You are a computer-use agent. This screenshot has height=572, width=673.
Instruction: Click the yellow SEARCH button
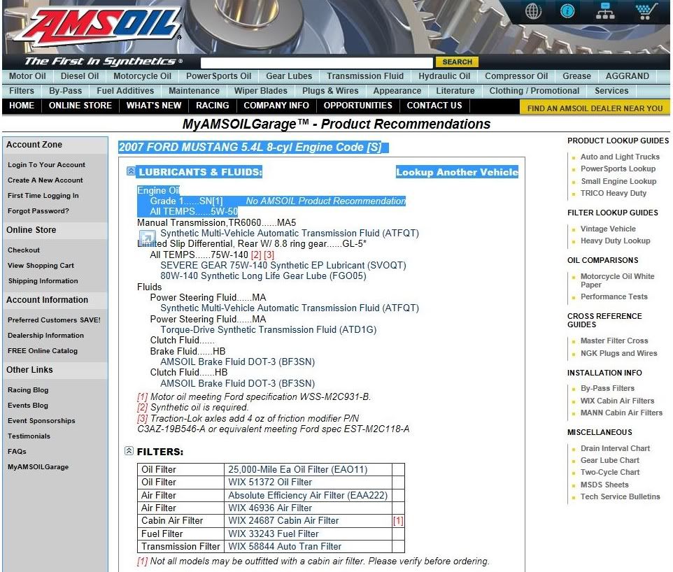coord(457,62)
